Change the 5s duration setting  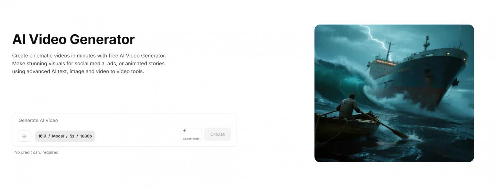tap(72, 136)
